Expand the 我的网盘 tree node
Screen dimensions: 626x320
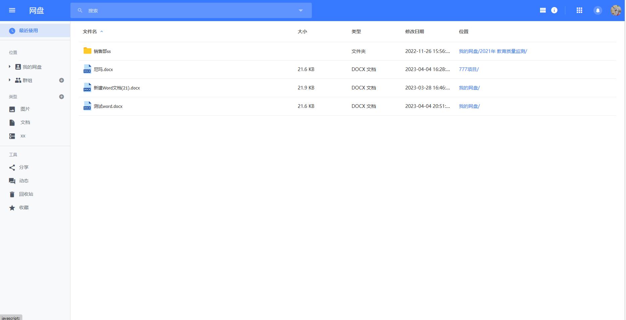coord(10,67)
